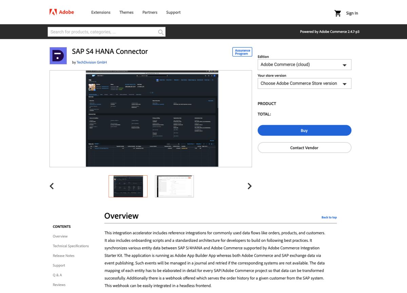
Task: Click the Back to top link
Action: 329,217
